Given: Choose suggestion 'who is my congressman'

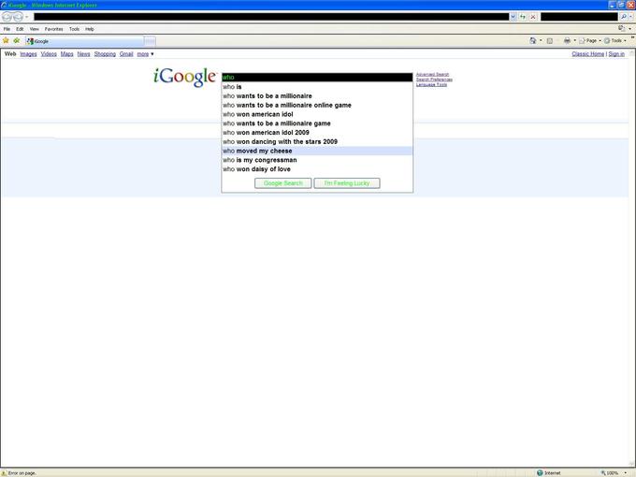Looking at the screenshot, I should point(317,160).
